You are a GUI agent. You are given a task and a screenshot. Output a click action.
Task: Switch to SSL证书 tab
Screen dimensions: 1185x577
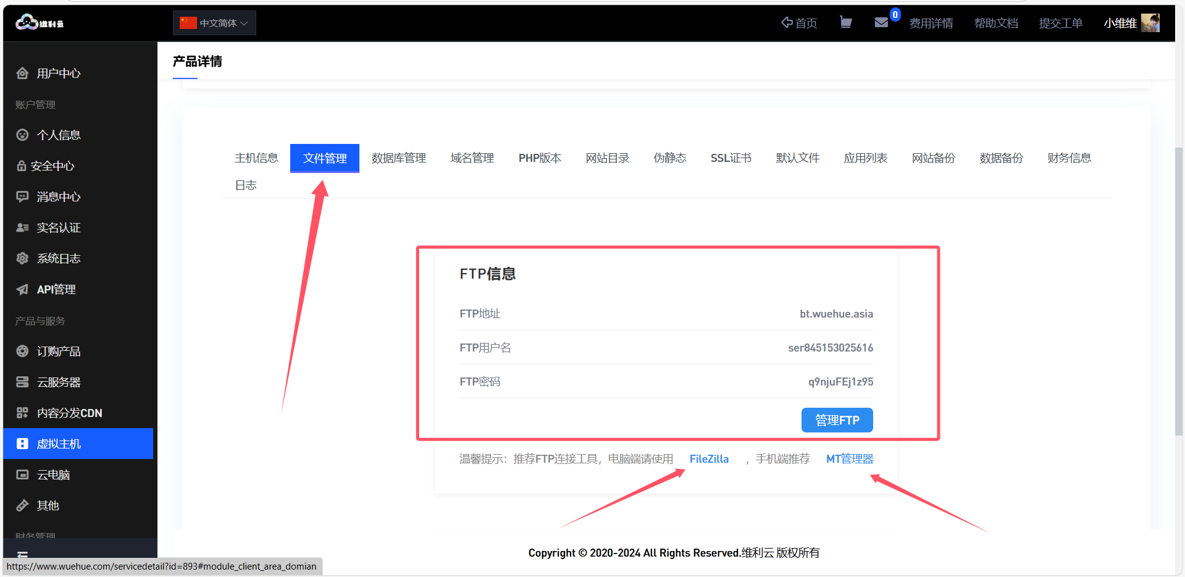(731, 158)
